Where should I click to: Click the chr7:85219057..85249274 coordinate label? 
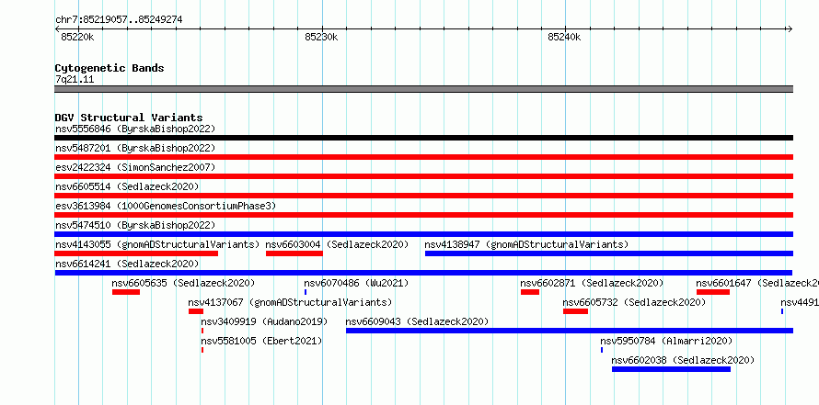click(119, 20)
